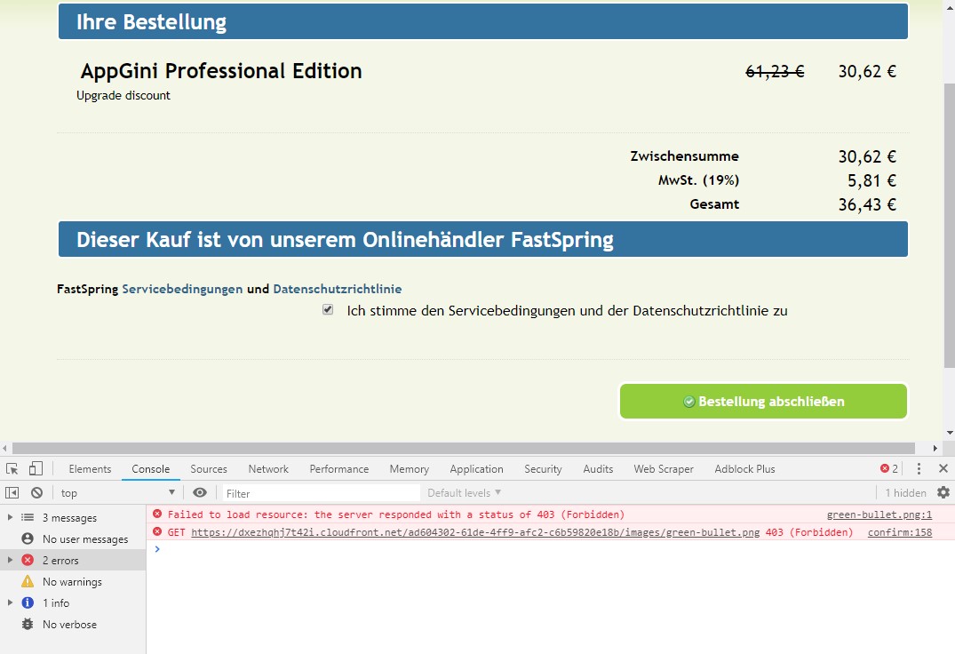The image size is (955, 654).
Task: Open the confirm:158 source link
Action: [x=900, y=532]
